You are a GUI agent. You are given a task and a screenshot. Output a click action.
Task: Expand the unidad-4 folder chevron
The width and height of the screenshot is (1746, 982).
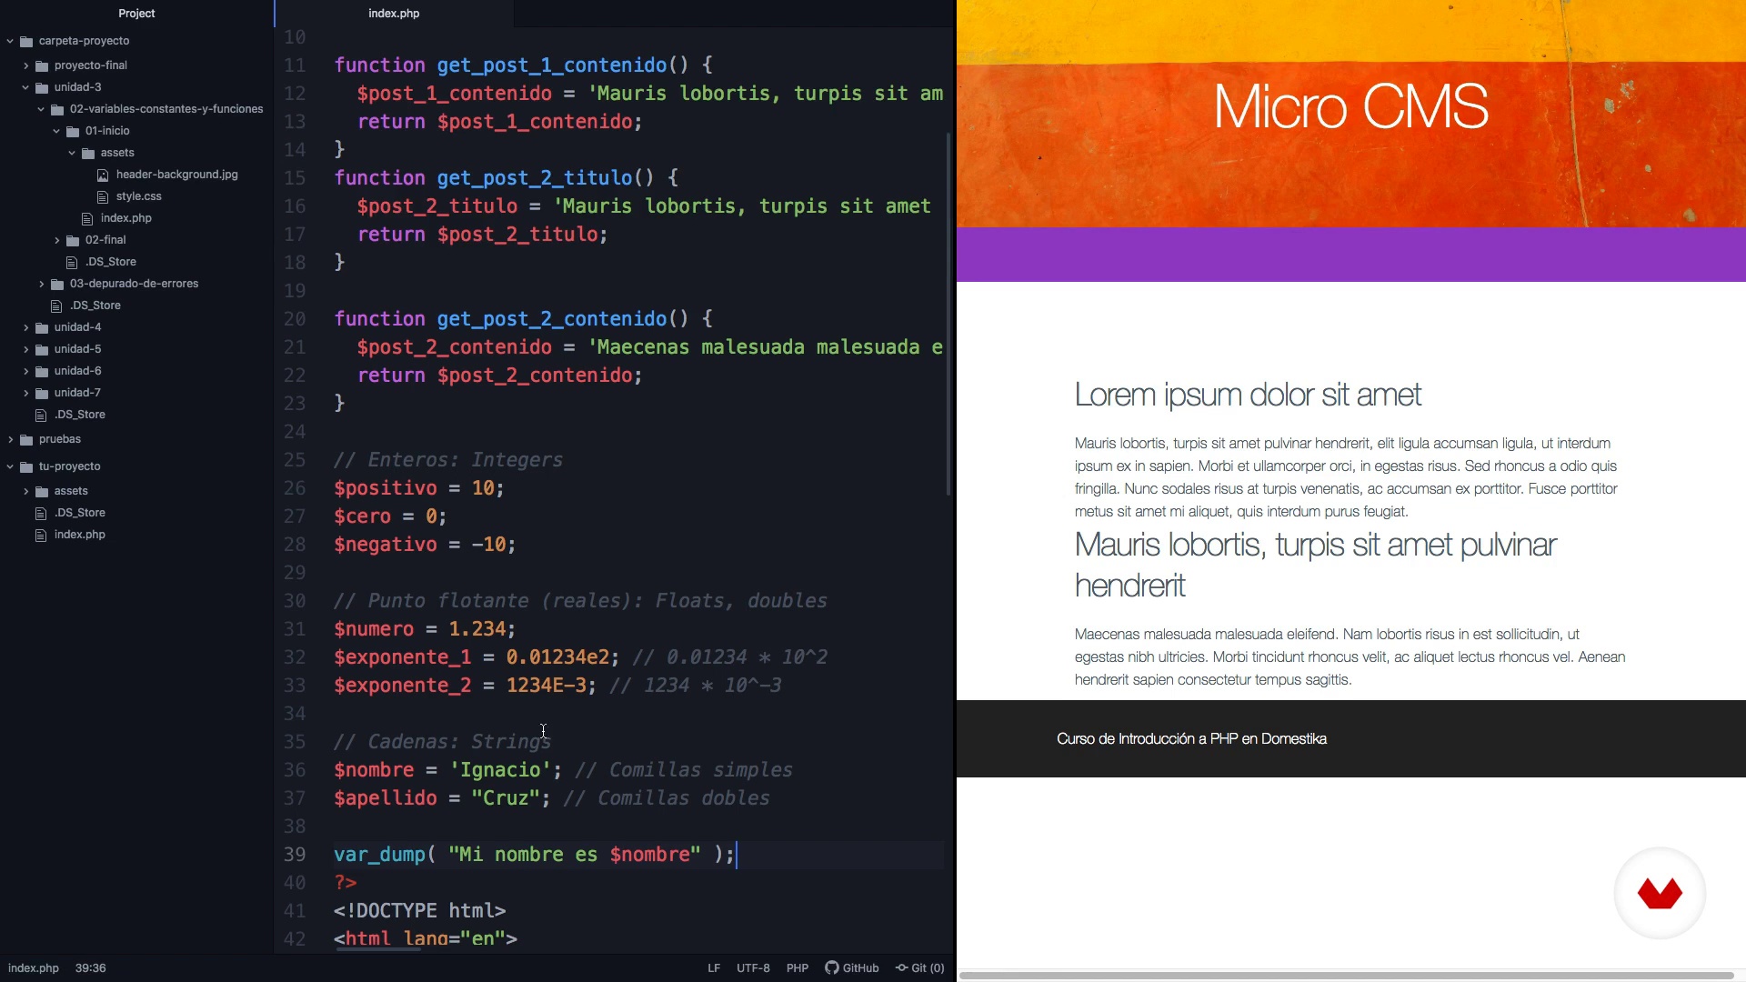coord(25,327)
